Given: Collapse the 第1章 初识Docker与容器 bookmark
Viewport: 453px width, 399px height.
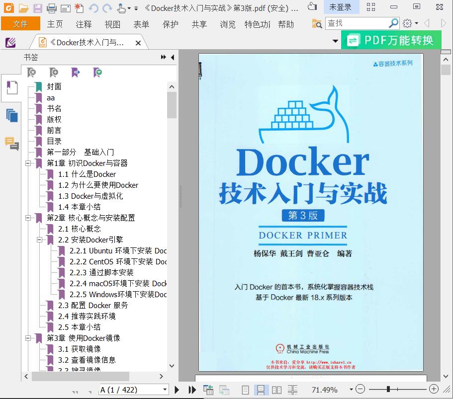Looking at the screenshot, I should point(28,163).
